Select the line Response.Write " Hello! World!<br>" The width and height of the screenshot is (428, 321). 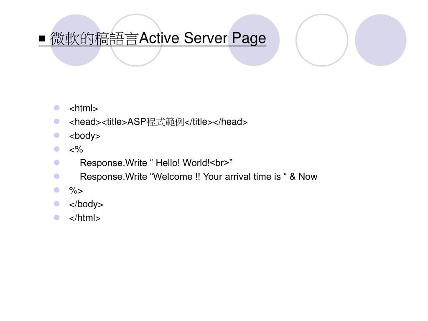pos(156,163)
